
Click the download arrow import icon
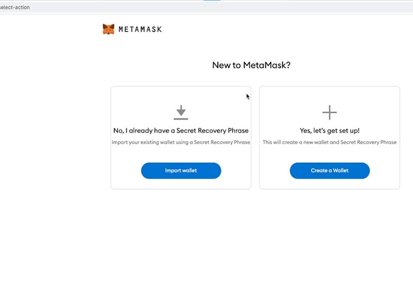(181, 113)
